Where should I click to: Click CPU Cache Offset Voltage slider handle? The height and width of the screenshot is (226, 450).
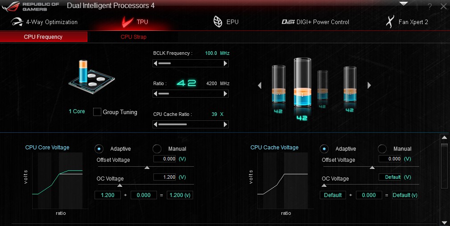372,168
